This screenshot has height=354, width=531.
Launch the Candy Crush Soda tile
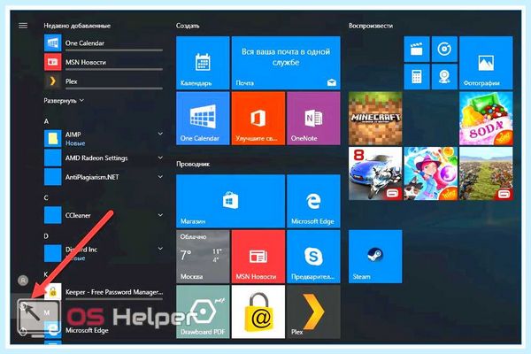[486, 119]
